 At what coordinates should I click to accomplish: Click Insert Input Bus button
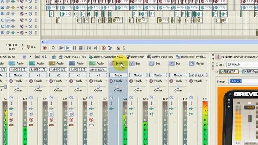tap(160, 57)
